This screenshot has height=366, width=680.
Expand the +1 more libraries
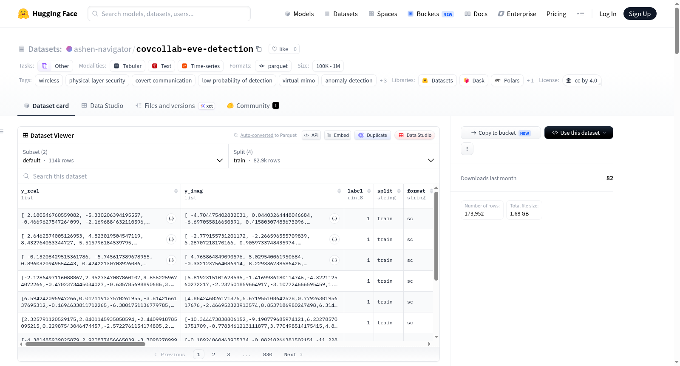[530, 80]
